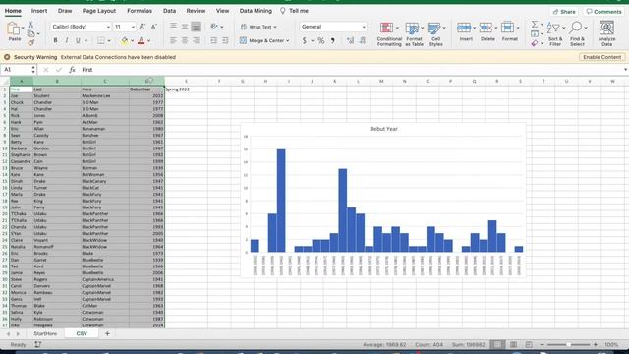629x354 pixels.
Task: Increase font size with the larger A
Action: click(142, 27)
